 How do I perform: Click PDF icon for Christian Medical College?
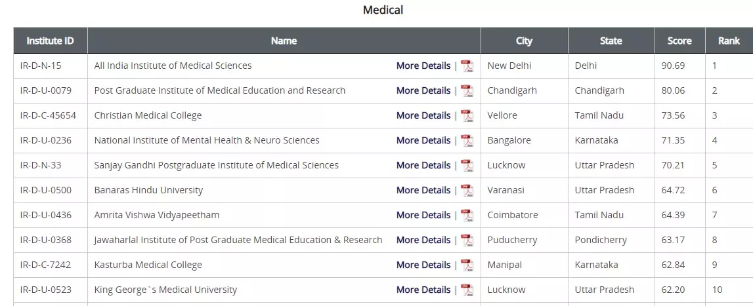point(467,115)
